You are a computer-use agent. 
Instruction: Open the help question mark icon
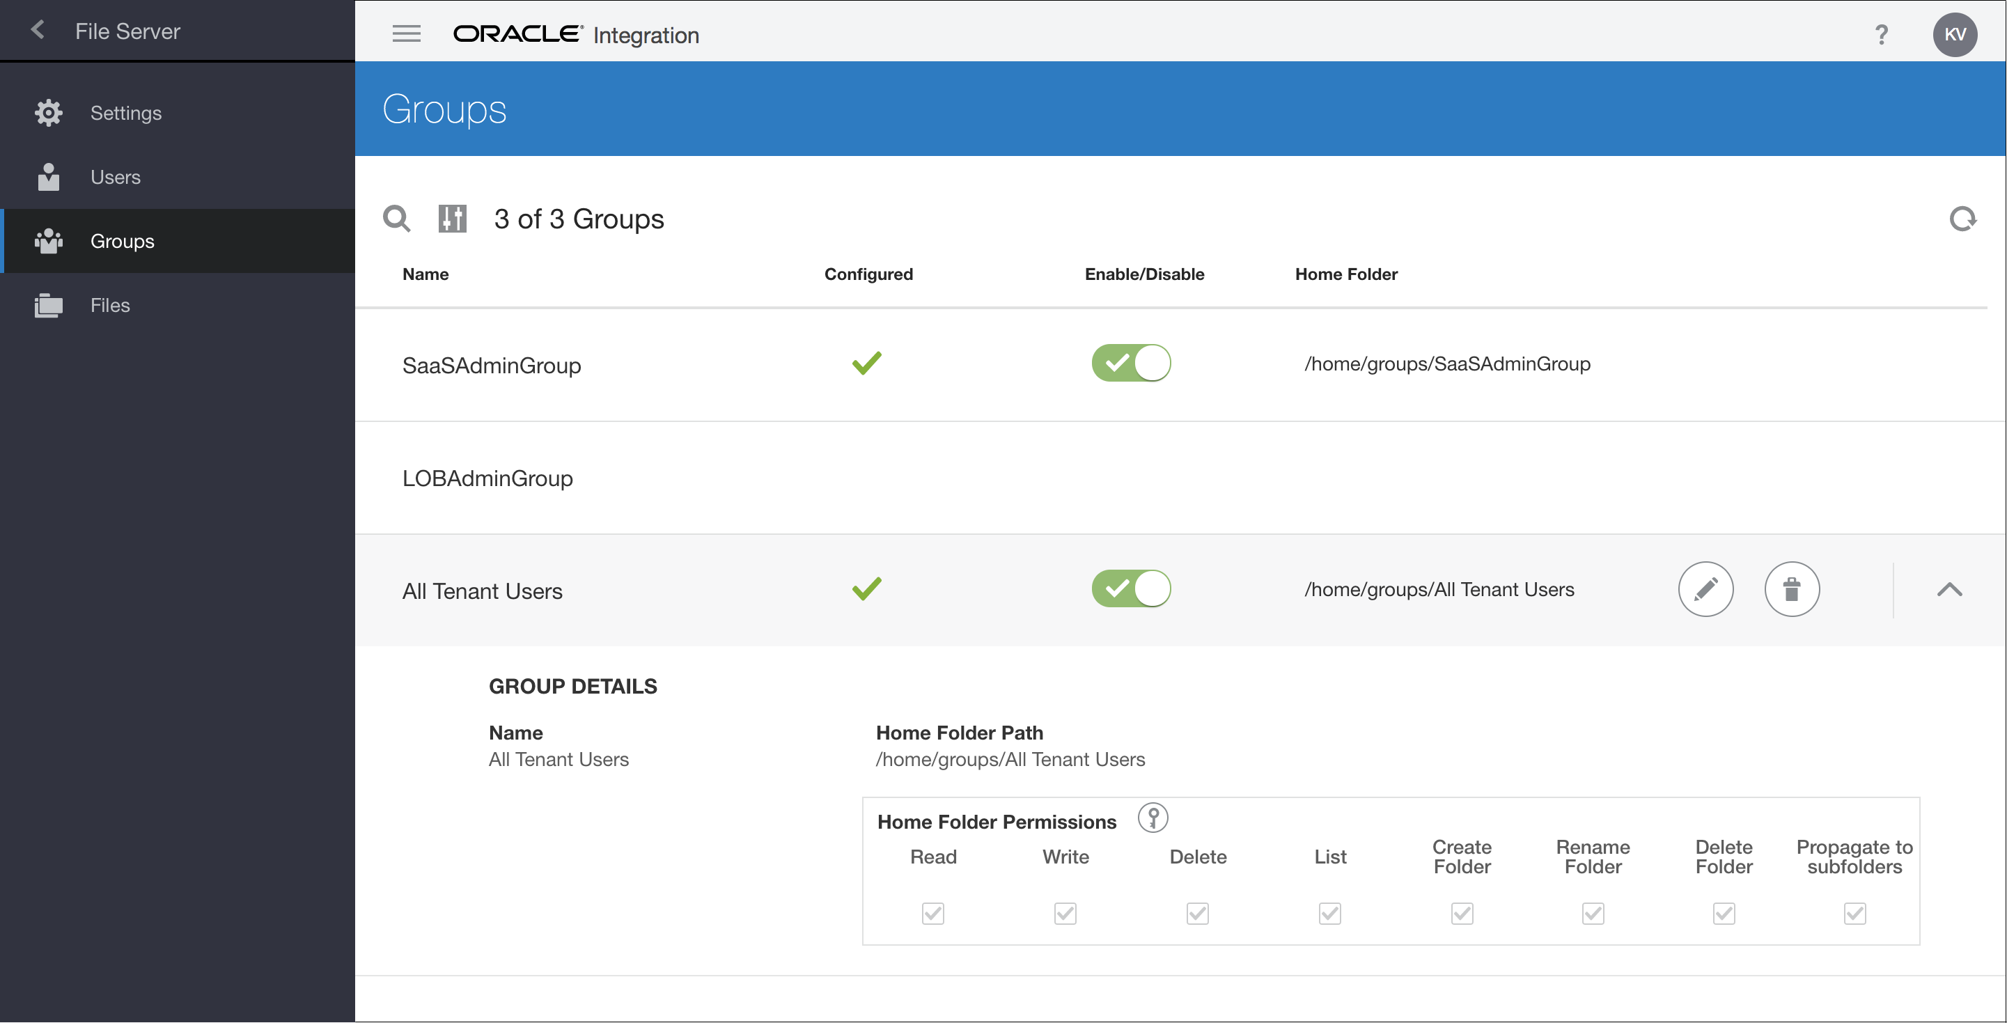(1881, 34)
